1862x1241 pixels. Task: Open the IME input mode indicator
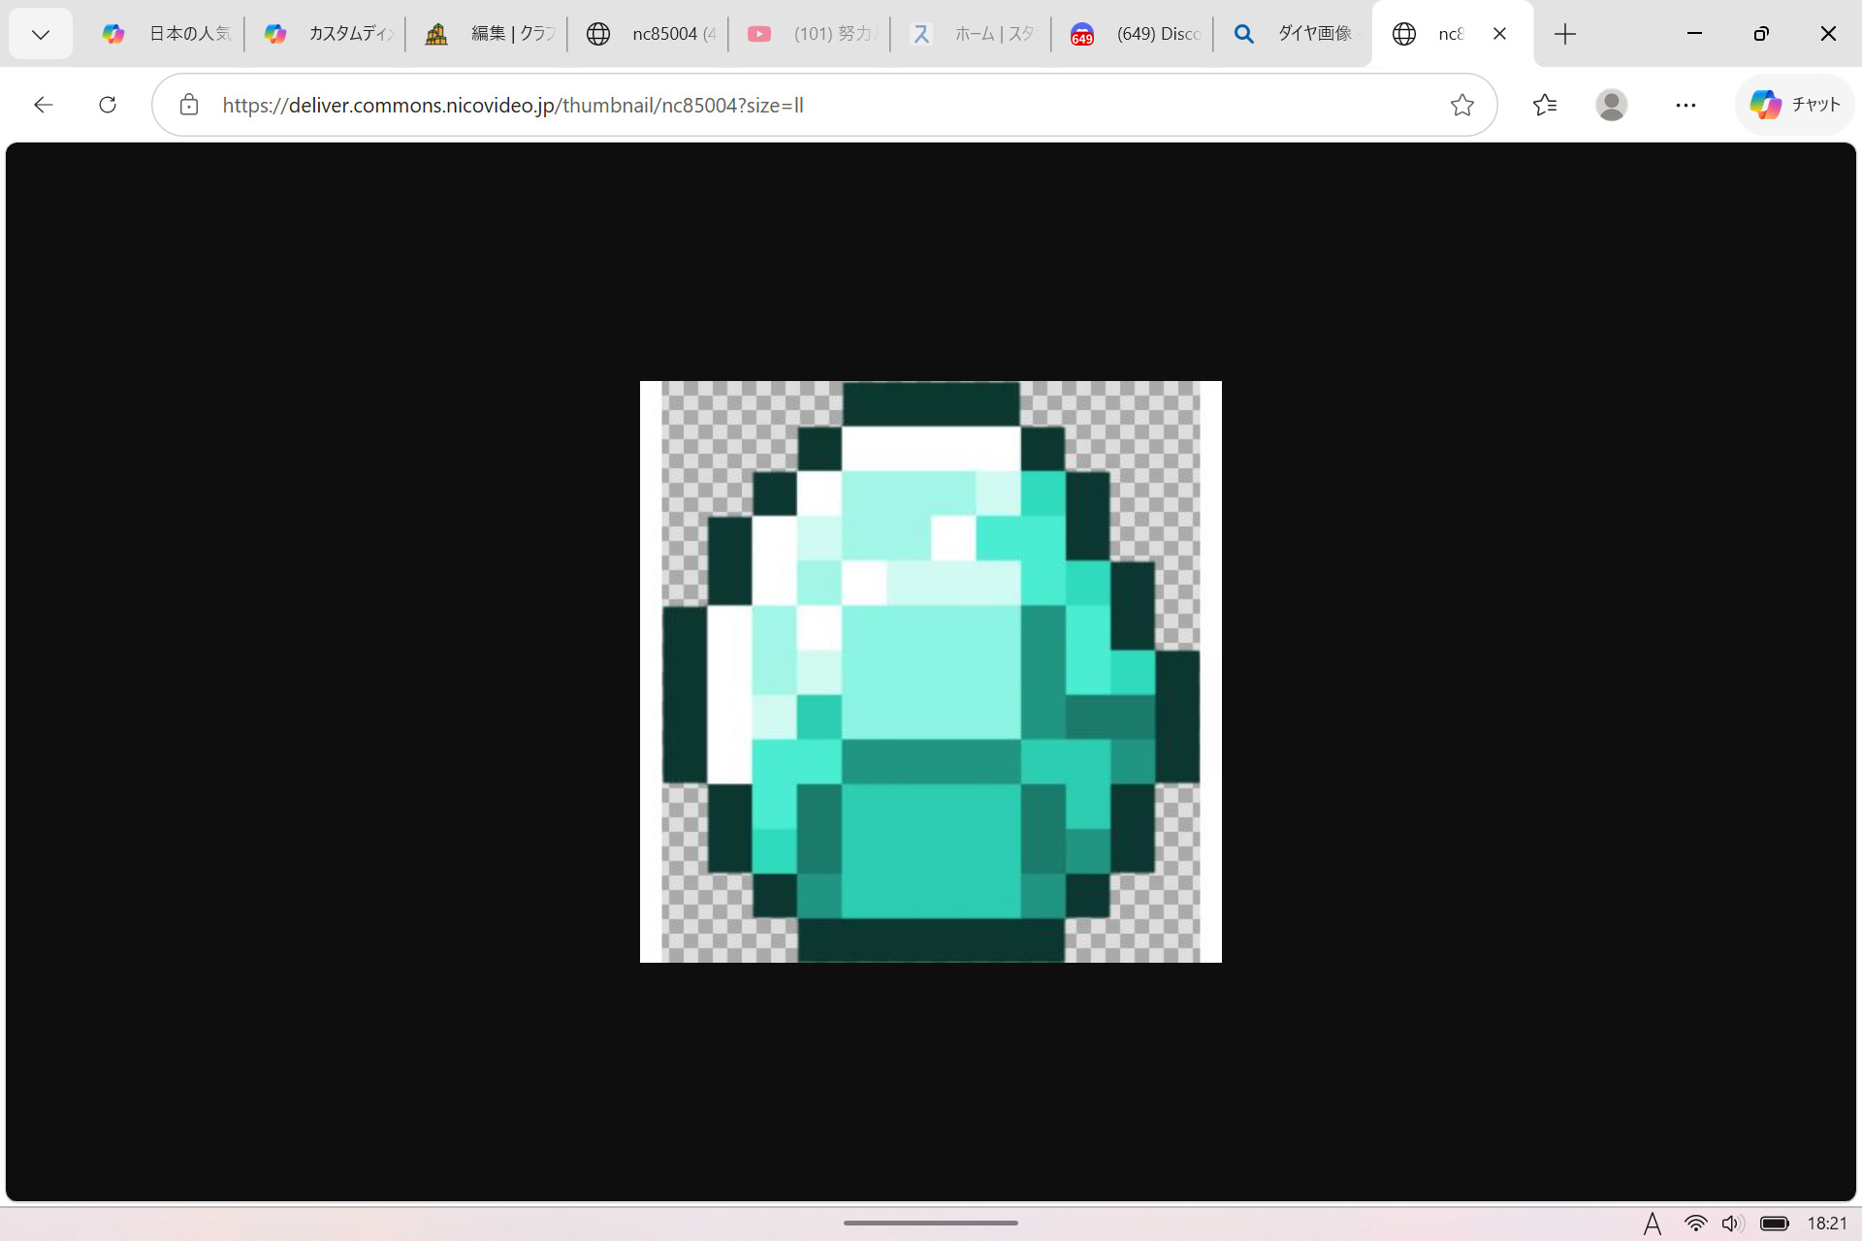click(x=1653, y=1224)
